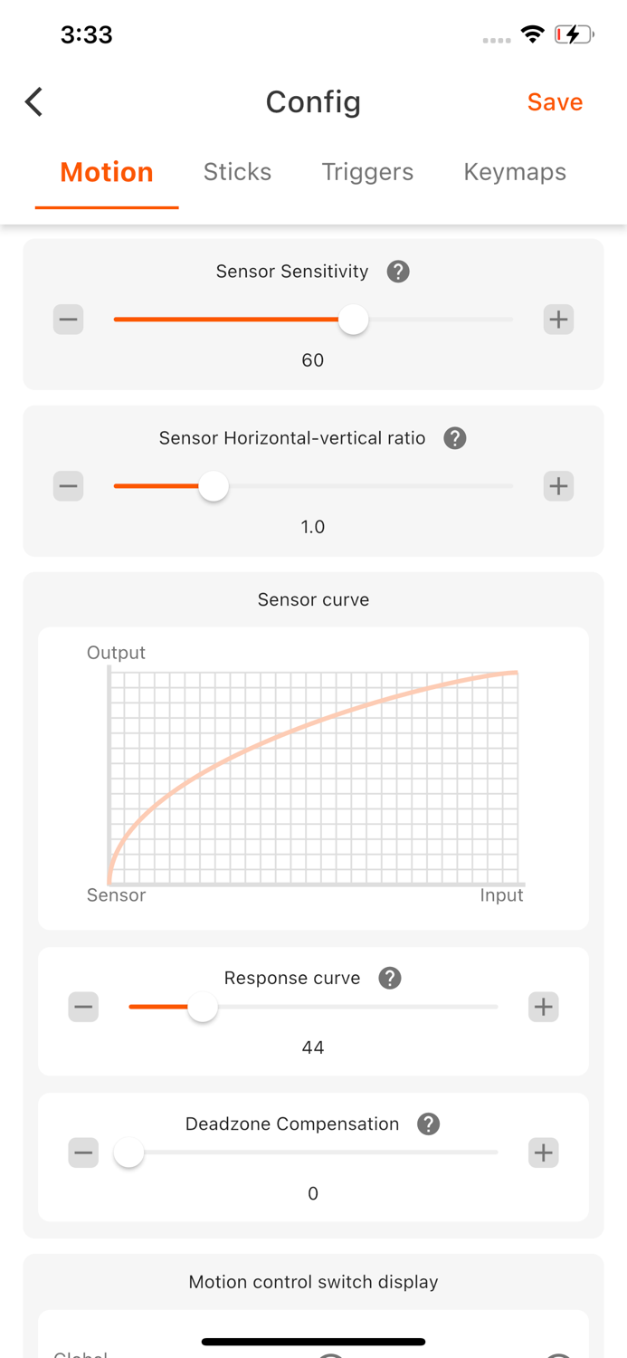Viewport: 627px width, 1358px height.
Task: Open Horizontal-vertical ratio help icon
Action: point(455,438)
